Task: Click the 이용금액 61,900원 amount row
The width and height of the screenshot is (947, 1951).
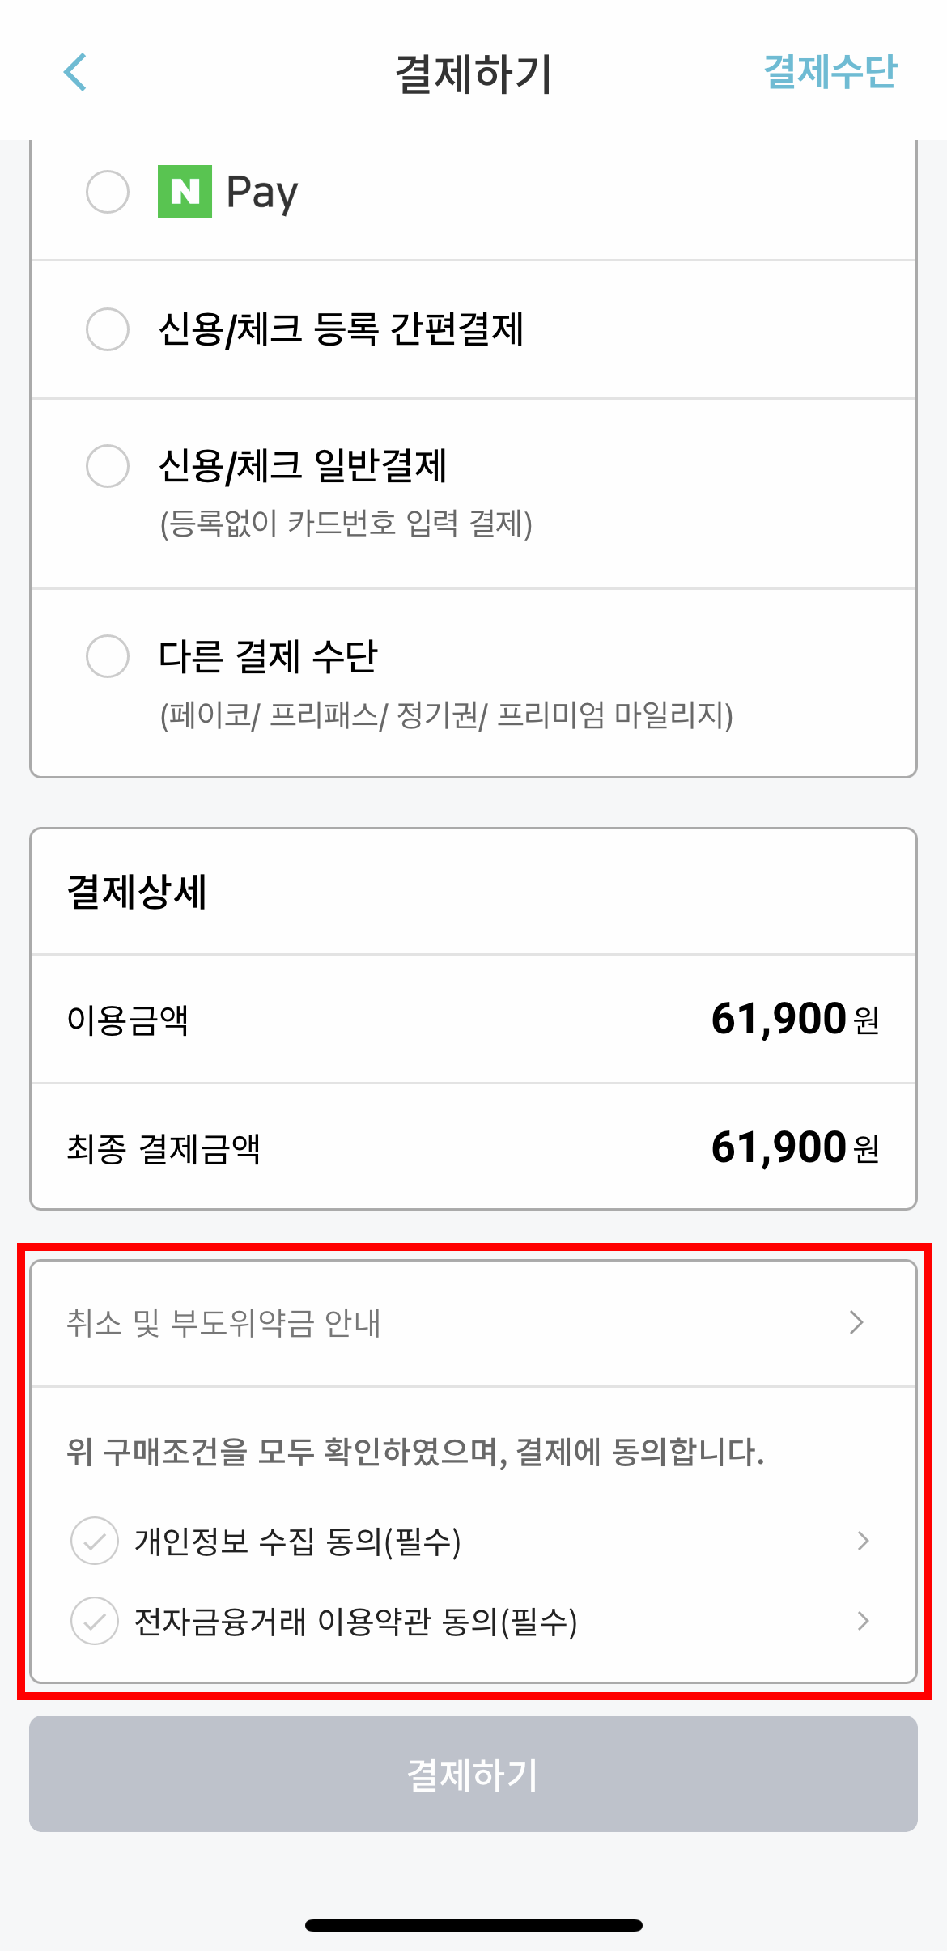Action: [x=473, y=1021]
